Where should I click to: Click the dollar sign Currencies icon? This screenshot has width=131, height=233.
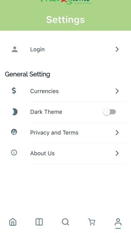coord(14,91)
